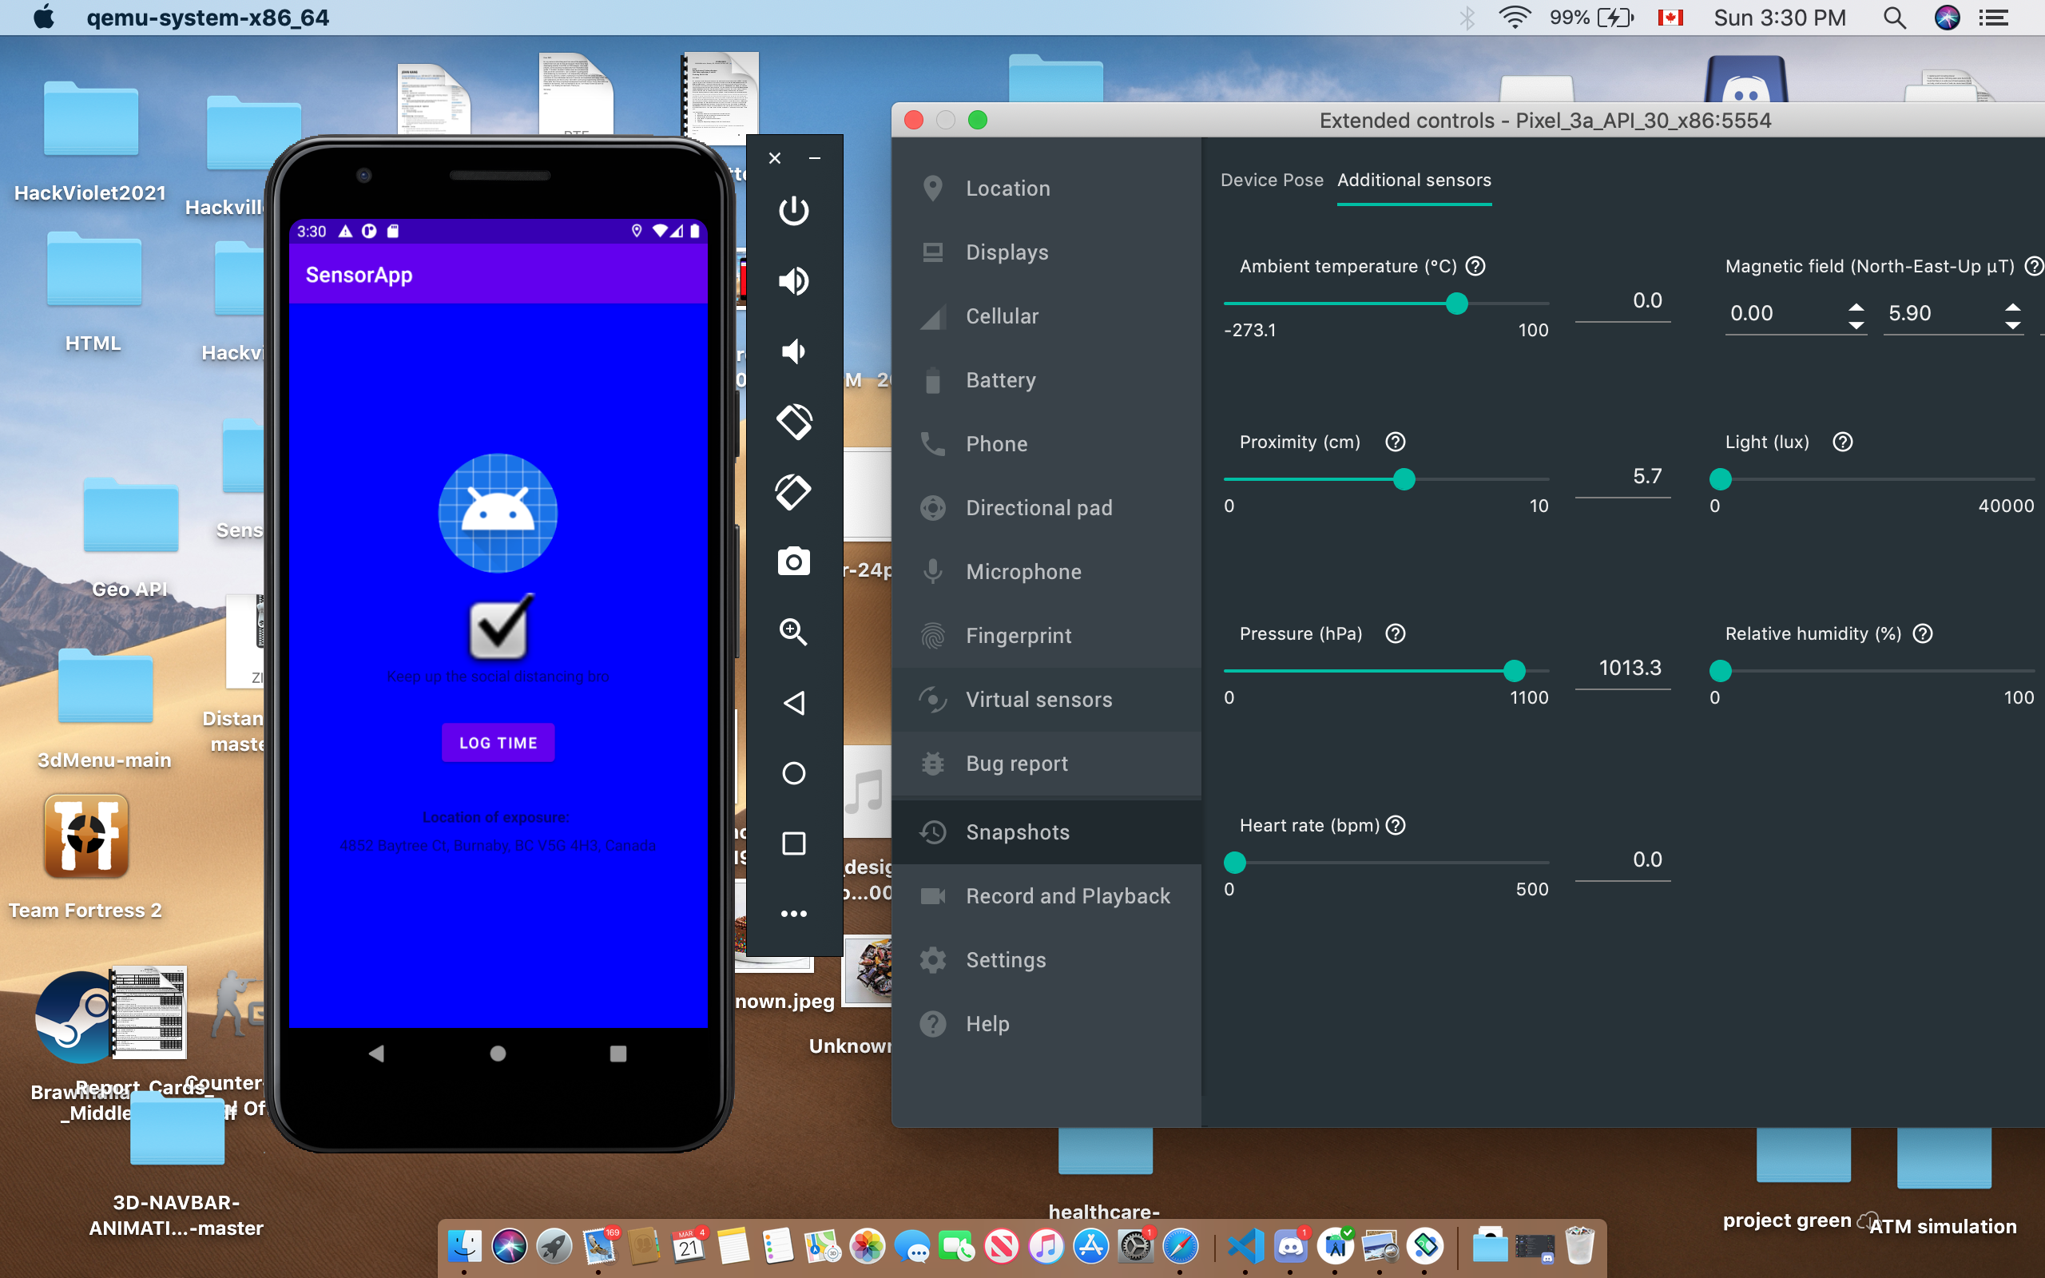This screenshot has height=1278, width=2045.
Task: Activate the zoom magnifier icon
Action: (x=792, y=633)
